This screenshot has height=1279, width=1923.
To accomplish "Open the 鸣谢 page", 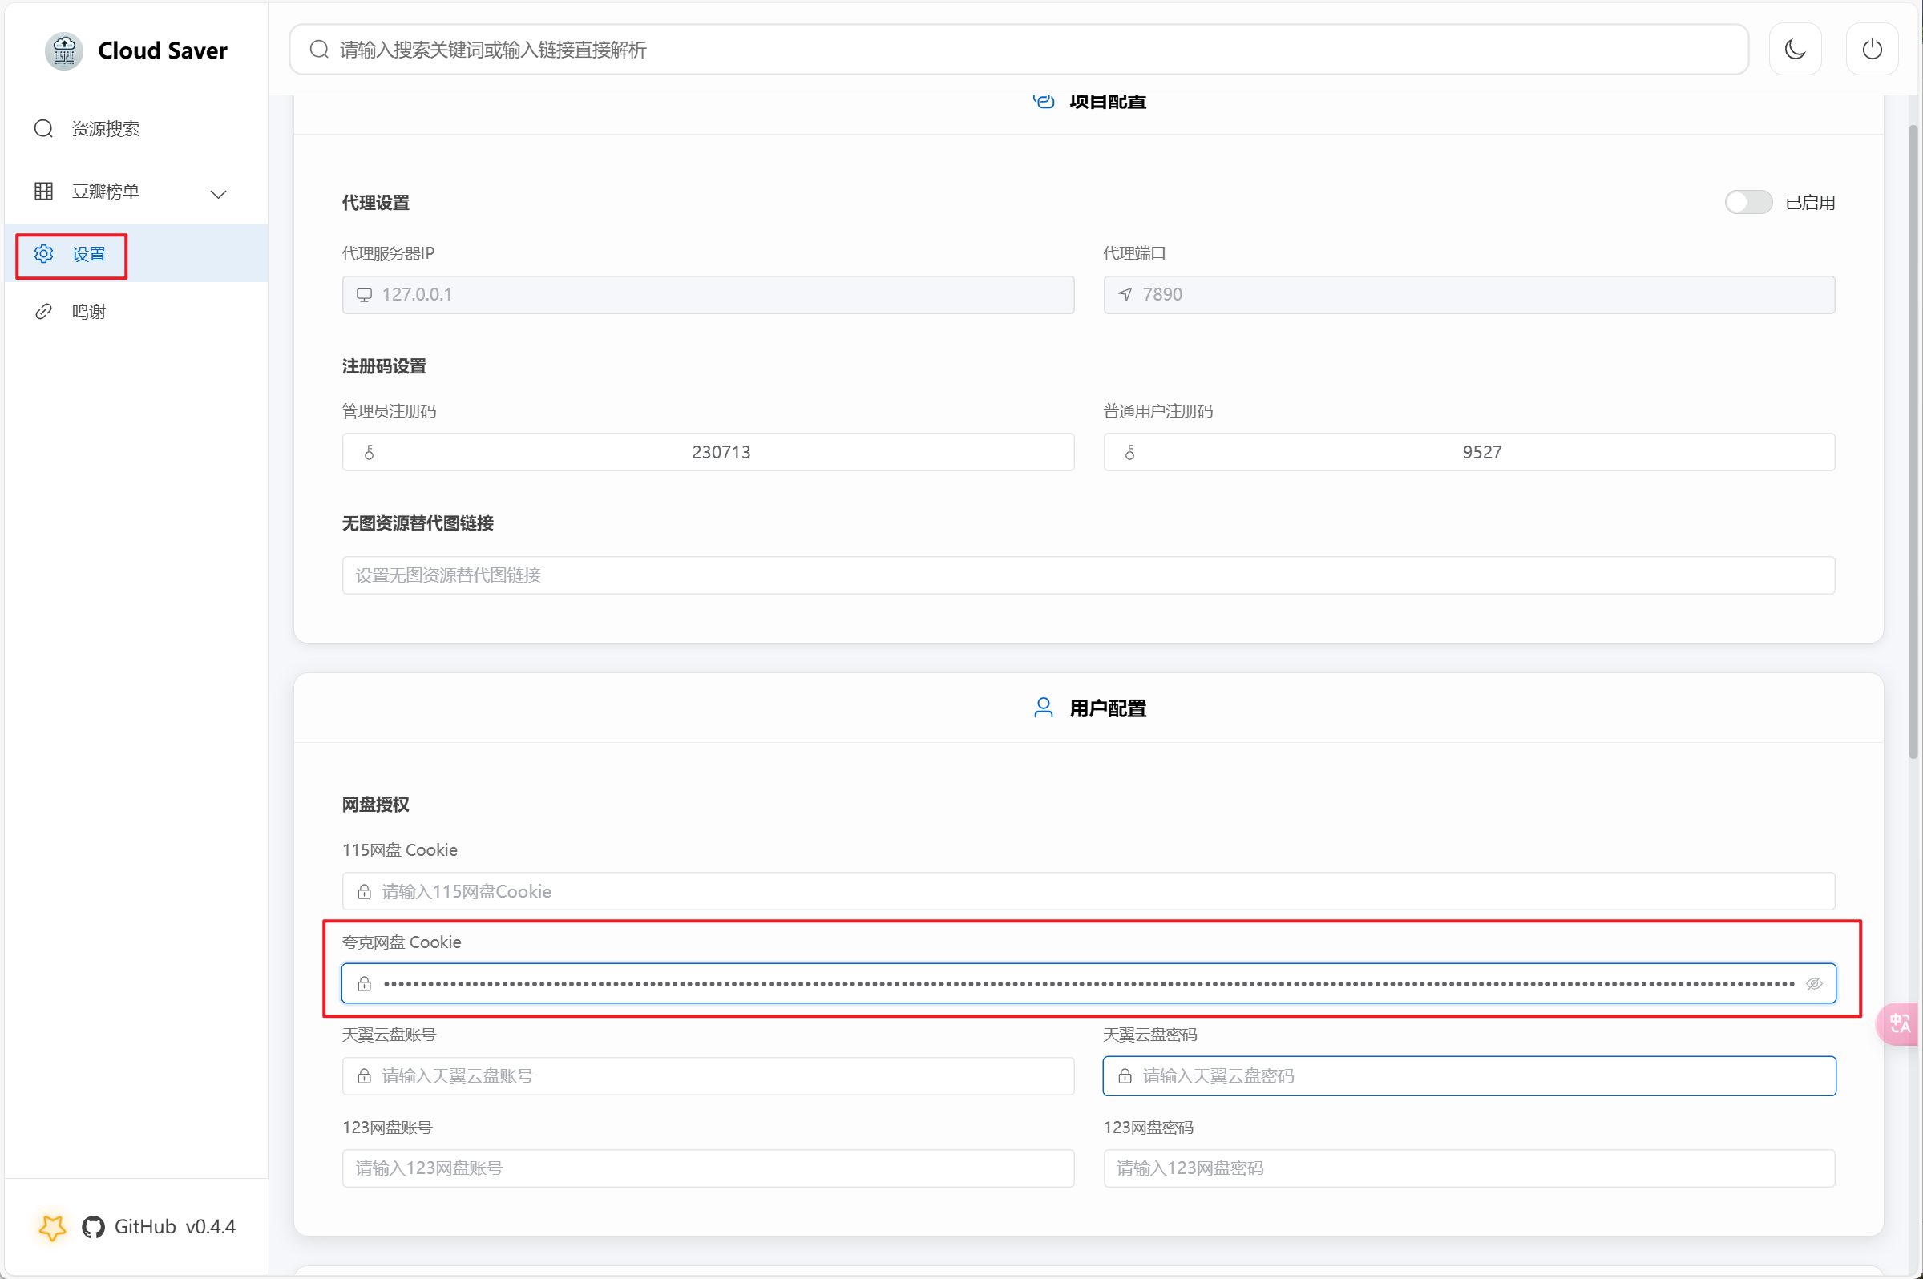I will click(88, 312).
